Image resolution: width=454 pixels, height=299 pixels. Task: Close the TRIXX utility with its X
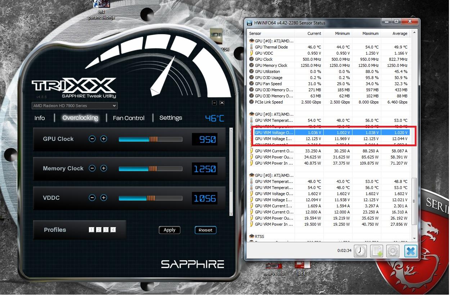(x=222, y=103)
